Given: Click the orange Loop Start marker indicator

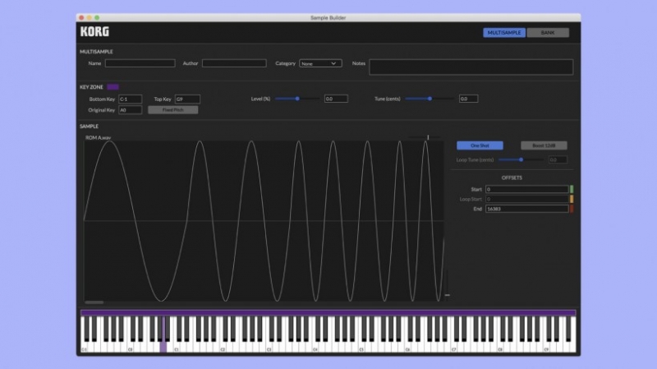Looking at the screenshot, I should point(572,199).
